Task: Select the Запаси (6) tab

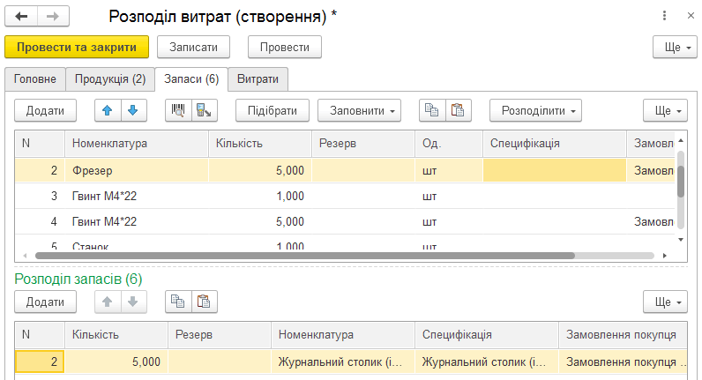Action: click(x=191, y=79)
